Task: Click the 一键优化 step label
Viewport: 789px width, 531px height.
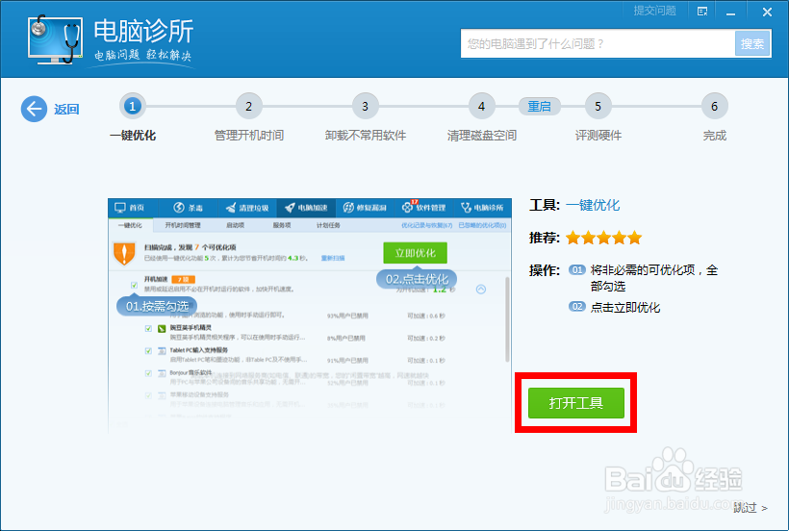Action: (133, 136)
